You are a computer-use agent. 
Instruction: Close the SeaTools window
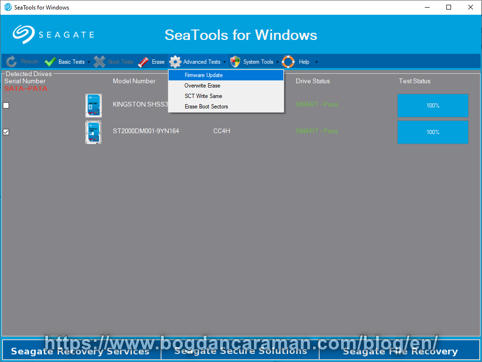pyautogui.click(x=470, y=7)
